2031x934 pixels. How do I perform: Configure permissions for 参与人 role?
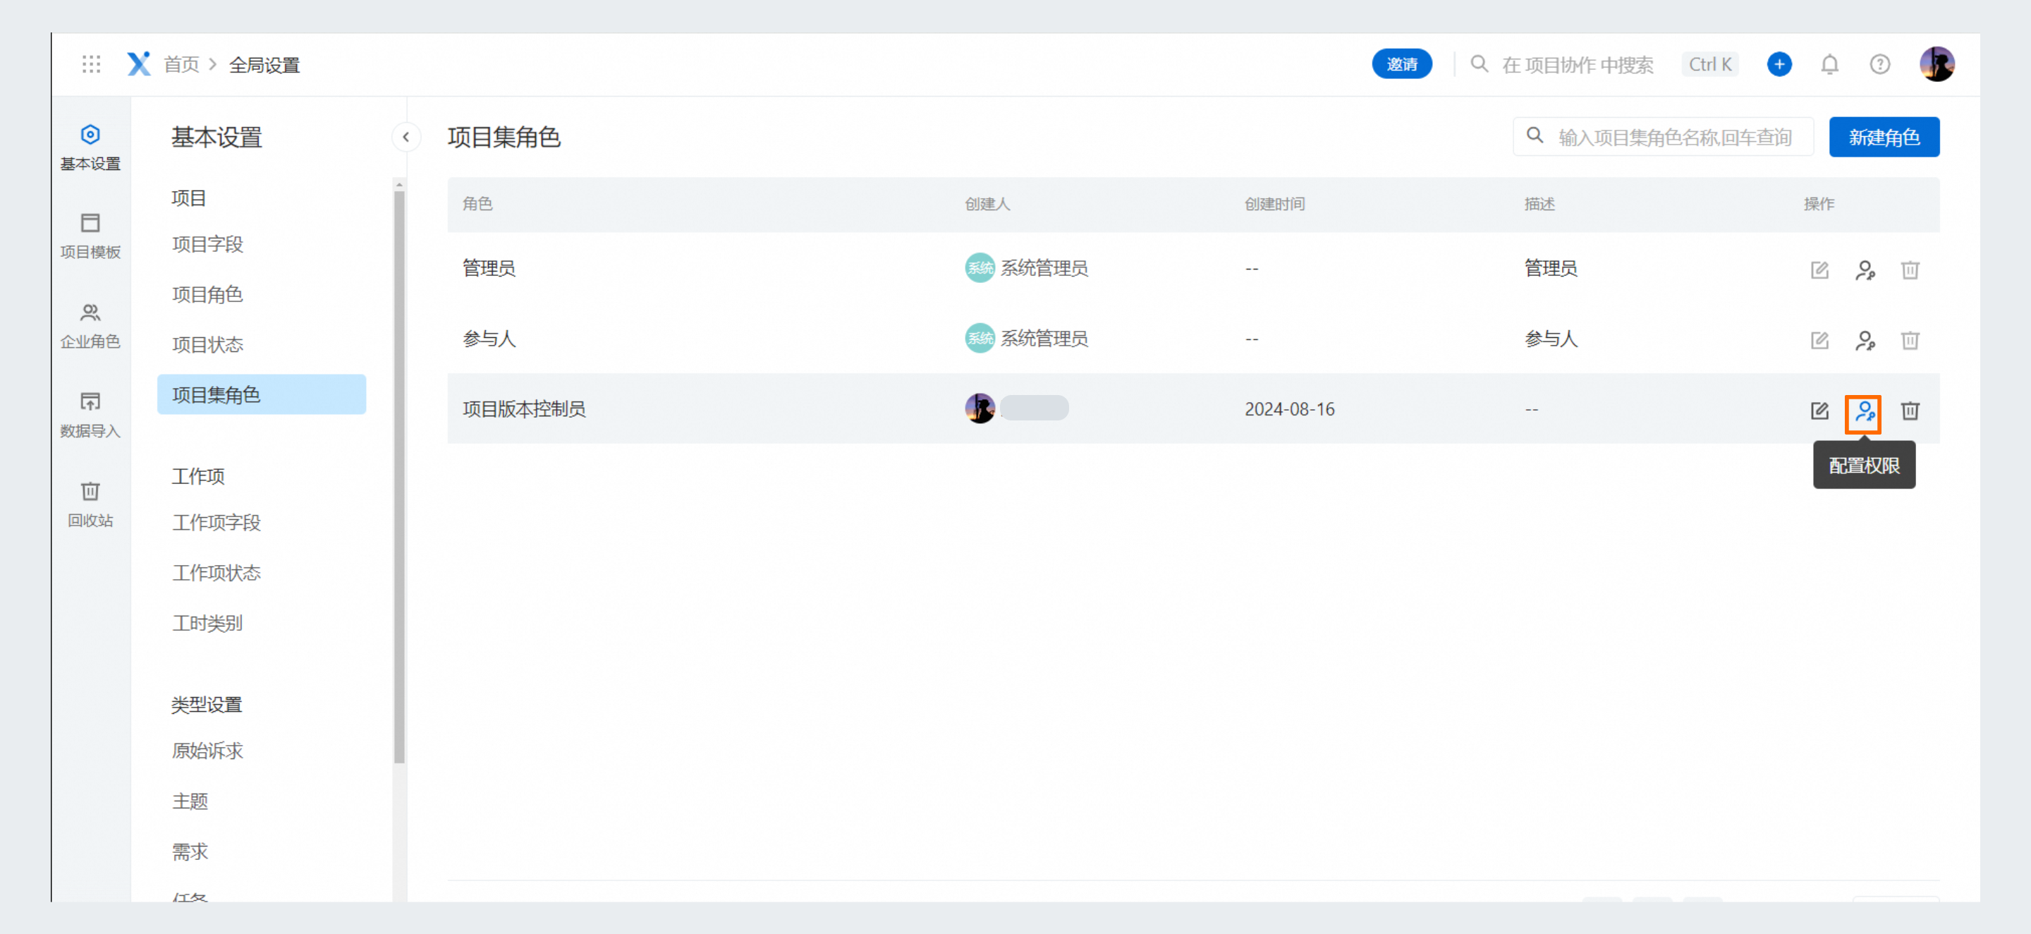coord(1864,340)
